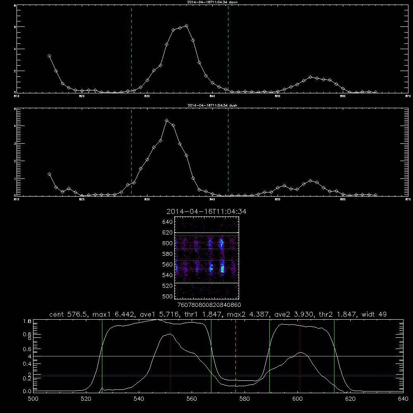Viewport: 413px width, 413px height.
Task: Click the left green dashed line in dawn plot
Action: (131, 49)
